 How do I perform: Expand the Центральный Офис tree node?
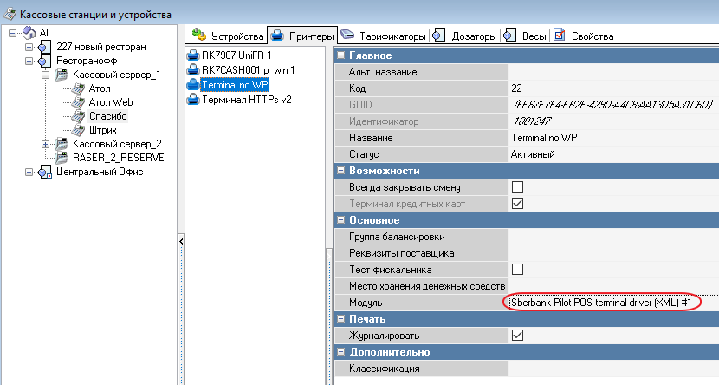pos(29,172)
